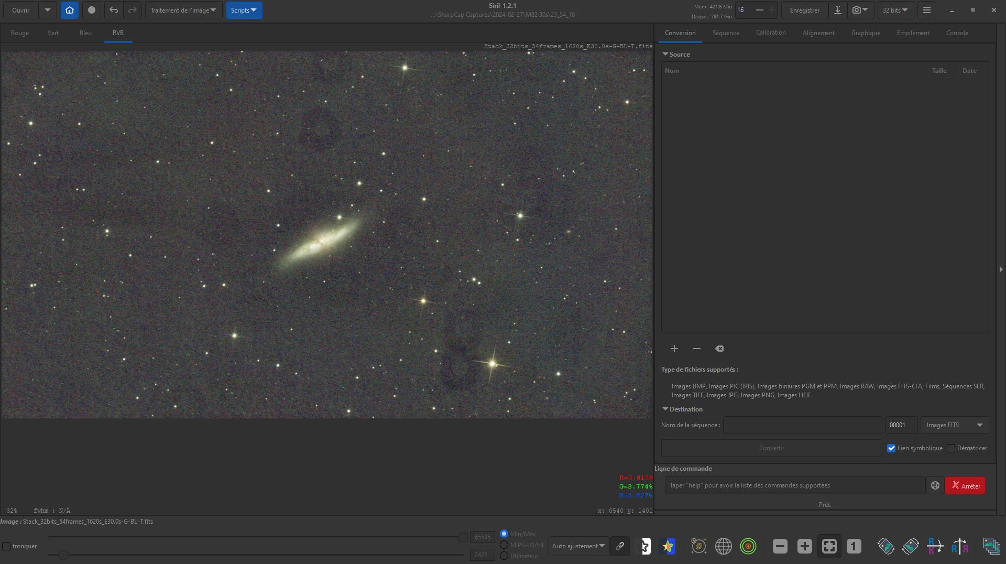The height and width of the screenshot is (564, 1006).
Task: Select the MIPS-LO/HI radio button
Action: [504, 545]
